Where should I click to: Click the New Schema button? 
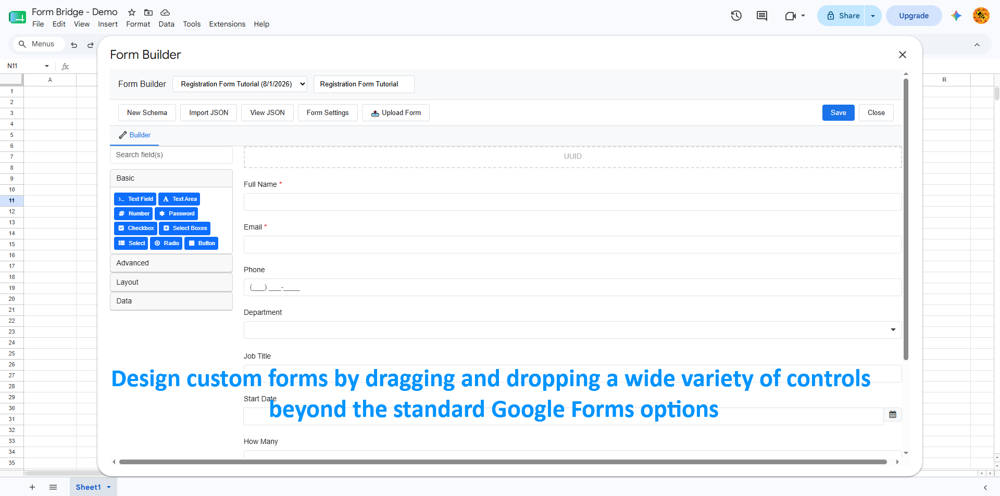pos(147,113)
